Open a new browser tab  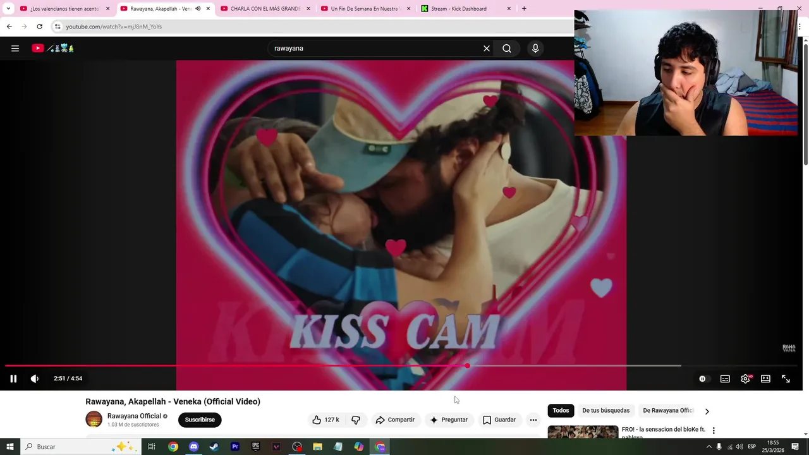[524, 9]
